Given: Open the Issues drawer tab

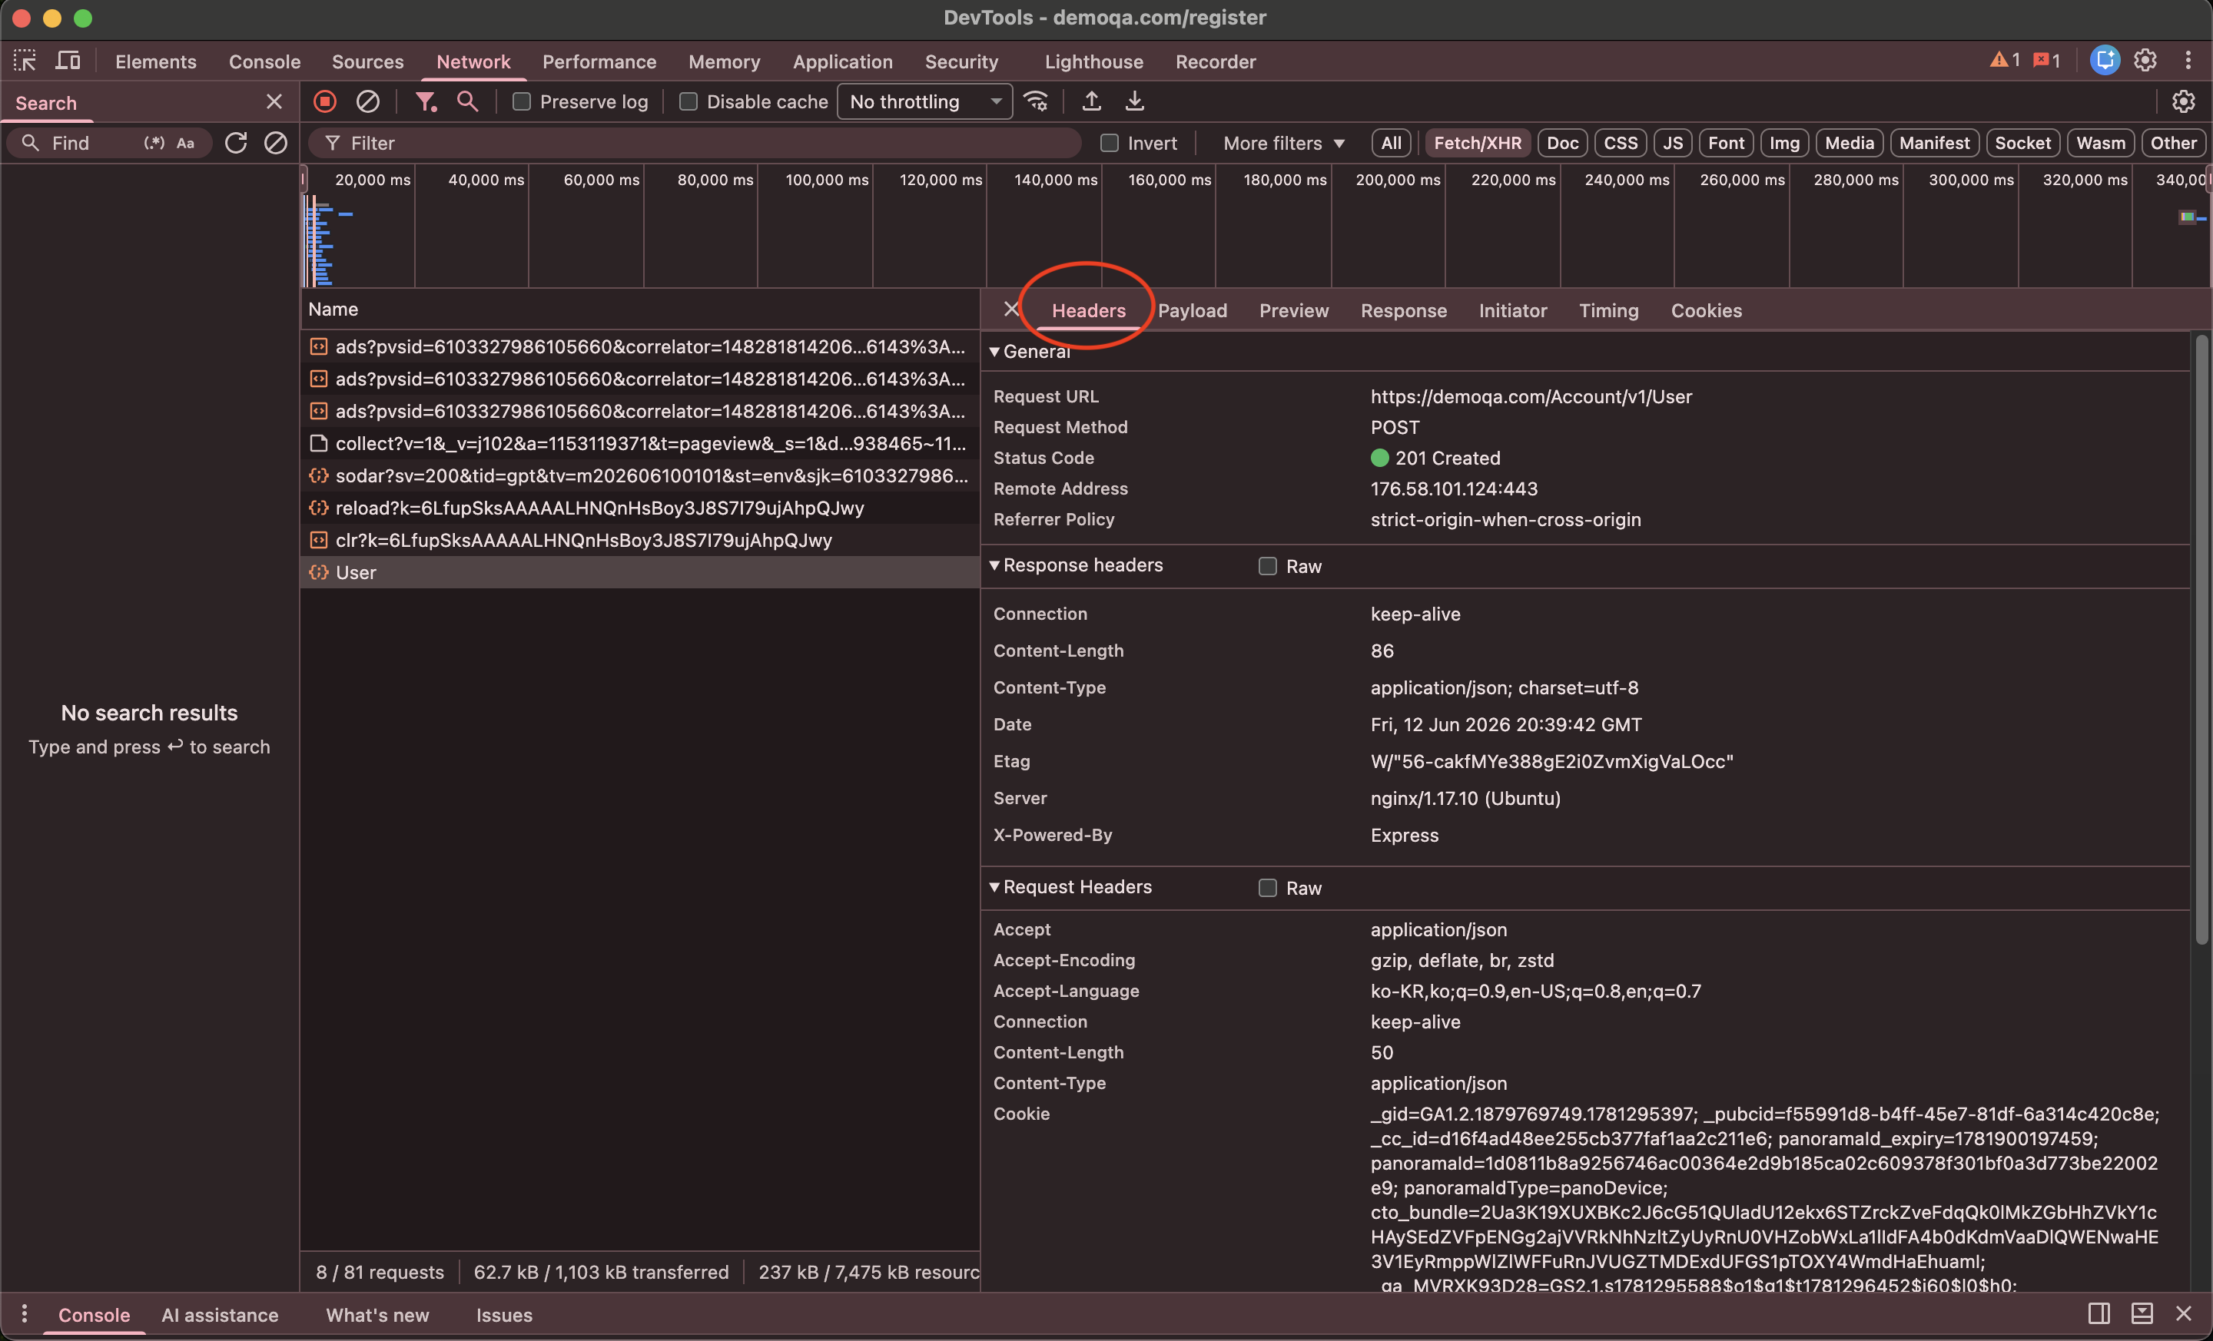Looking at the screenshot, I should coord(504,1315).
